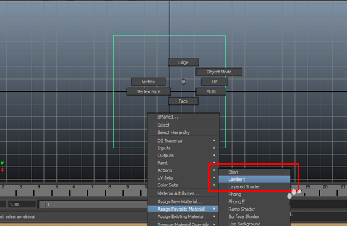Return to Object Mode
Image resolution: width=347 pixels, height=226 pixels.
click(219, 72)
